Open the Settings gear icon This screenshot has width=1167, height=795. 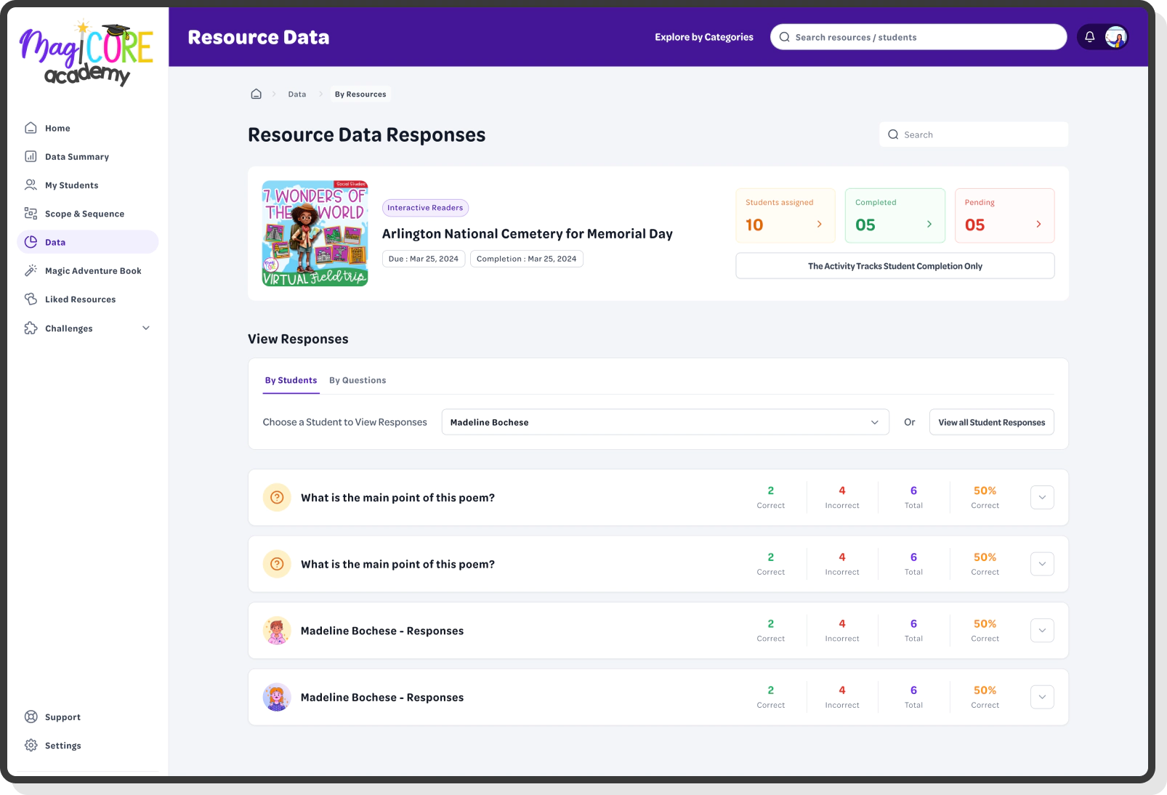point(31,745)
